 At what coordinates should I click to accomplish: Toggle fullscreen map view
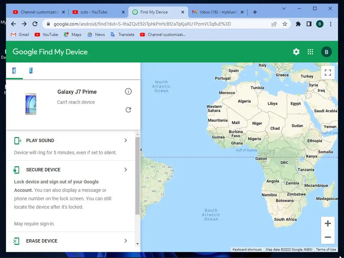click(x=328, y=73)
